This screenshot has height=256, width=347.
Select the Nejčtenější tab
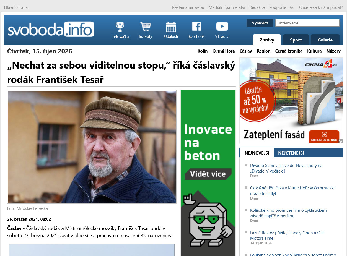tap(291, 153)
